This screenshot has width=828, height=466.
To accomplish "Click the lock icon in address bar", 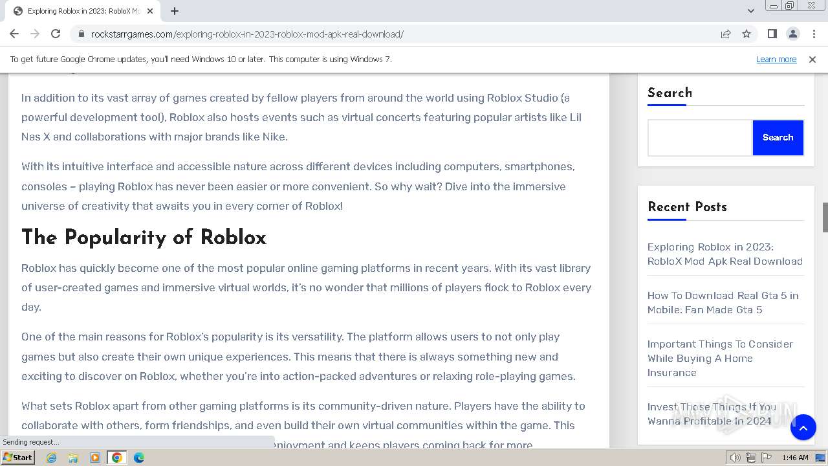I will [81, 34].
